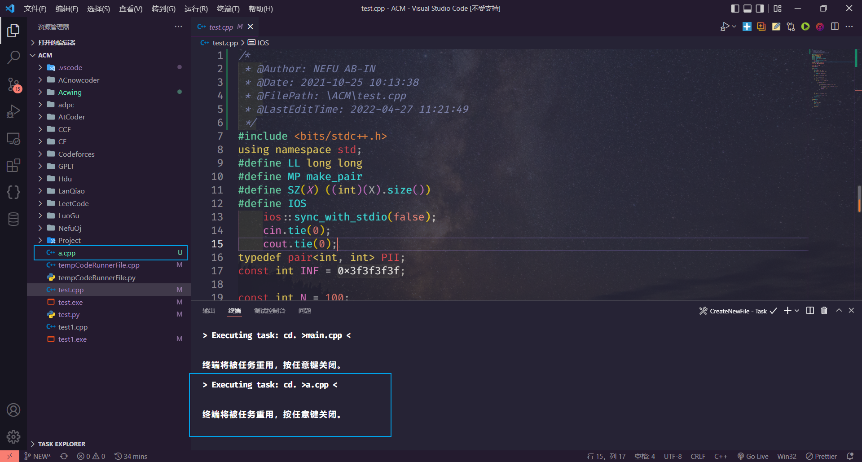Maximize the terminal panel with chevron

pos(838,310)
